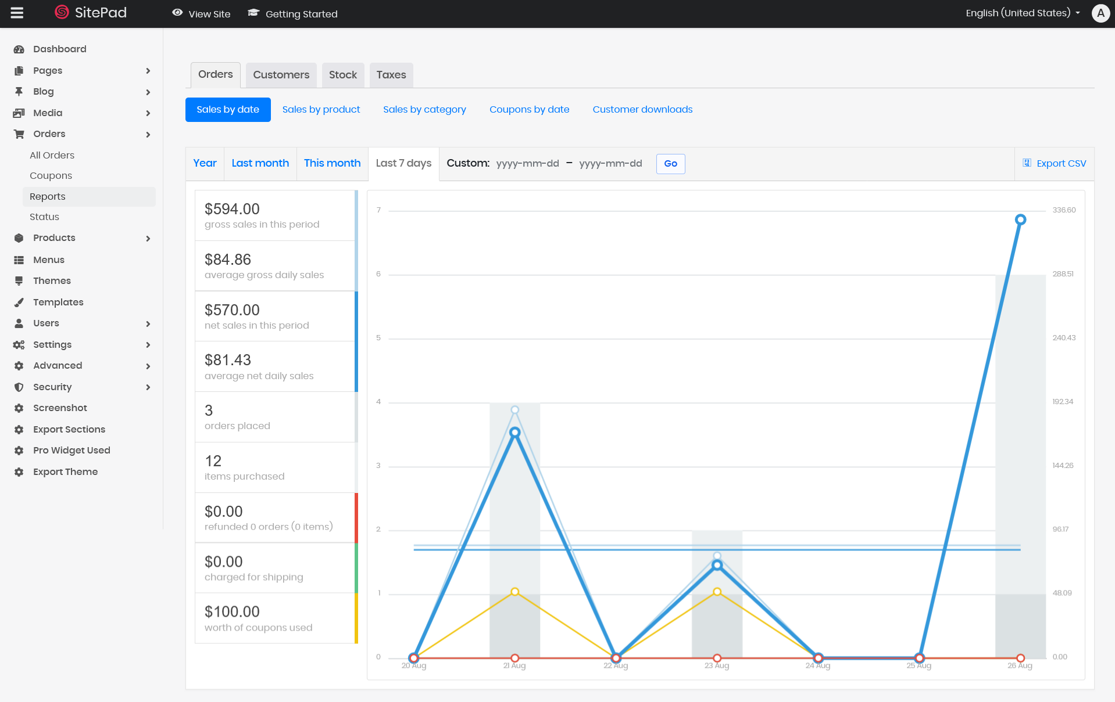Open the user avatar A icon
1115x702 pixels.
pyautogui.click(x=1100, y=13)
